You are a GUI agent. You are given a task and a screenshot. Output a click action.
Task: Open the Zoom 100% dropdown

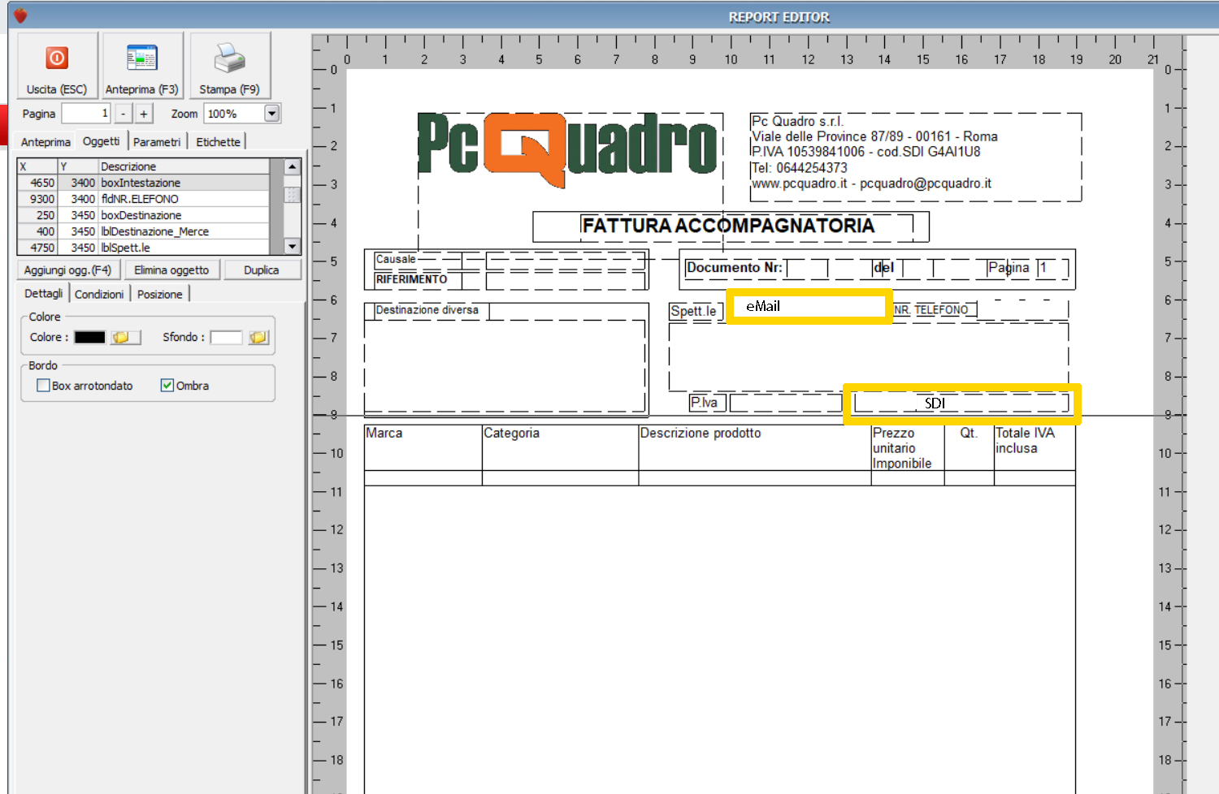pyautogui.click(x=272, y=114)
